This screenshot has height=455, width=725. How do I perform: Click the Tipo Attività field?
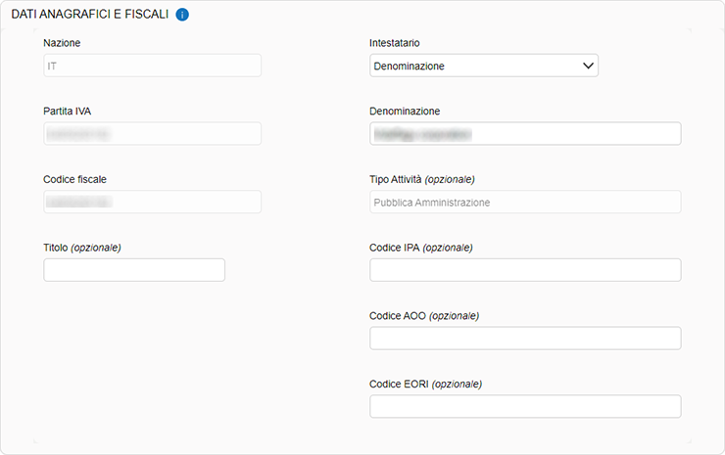click(525, 202)
